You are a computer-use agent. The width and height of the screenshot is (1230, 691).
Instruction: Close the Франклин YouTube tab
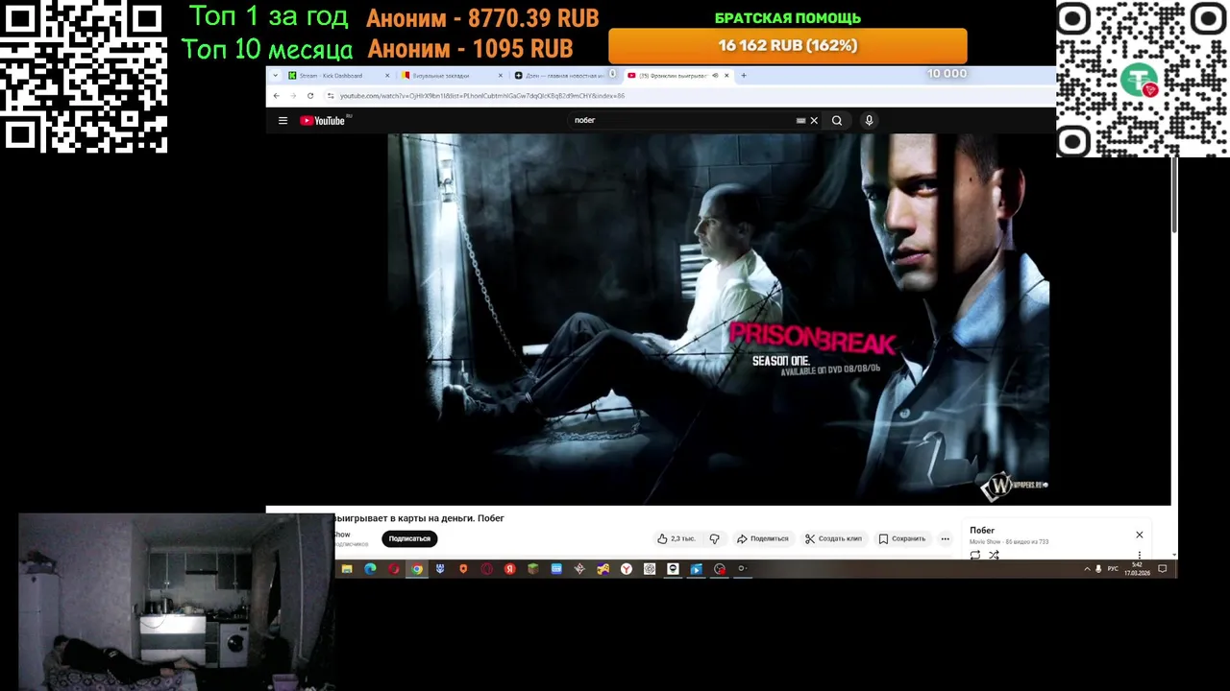tap(726, 76)
